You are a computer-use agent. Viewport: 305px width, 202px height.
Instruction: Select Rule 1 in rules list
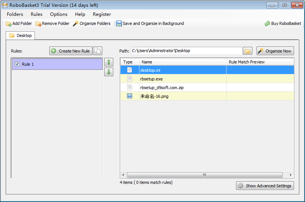coord(57,64)
